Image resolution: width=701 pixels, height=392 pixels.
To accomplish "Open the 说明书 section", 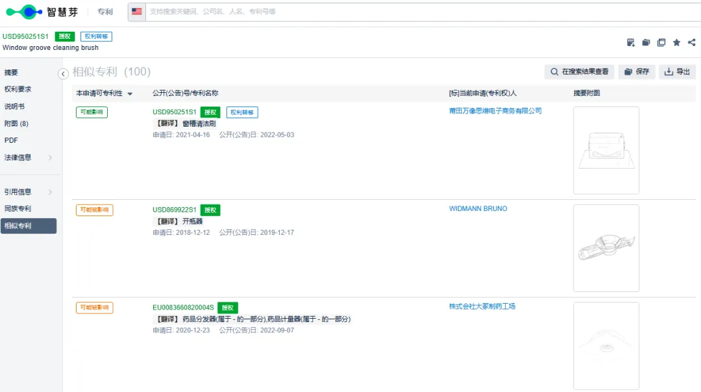I will click(14, 106).
